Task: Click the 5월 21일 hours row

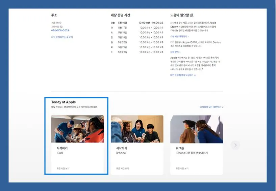Action: 137,47
